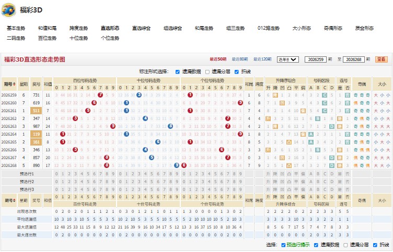393x252 pixels.
Task: Select A cell in 预选行2
Action: coord(311,182)
